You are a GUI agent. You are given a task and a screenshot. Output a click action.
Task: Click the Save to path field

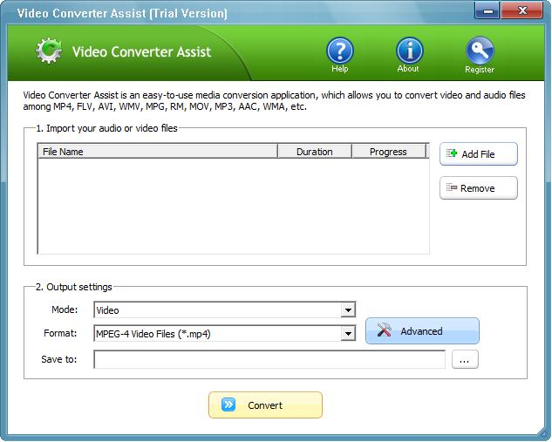point(269,360)
